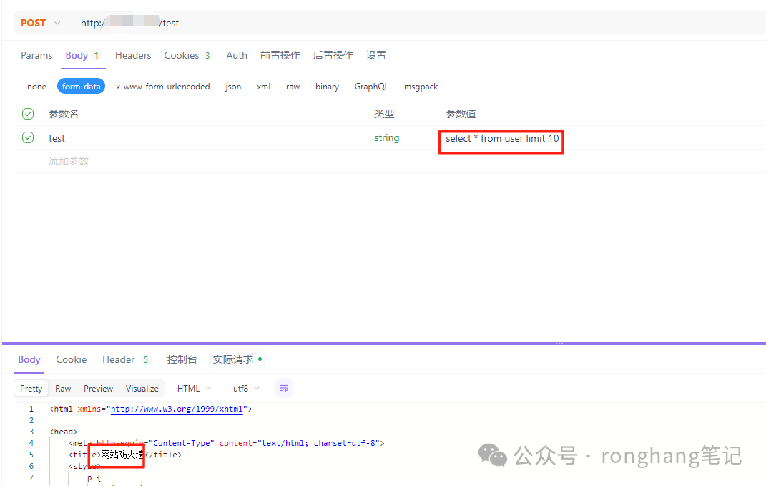Switch to the 实际请求 tab

(237, 359)
